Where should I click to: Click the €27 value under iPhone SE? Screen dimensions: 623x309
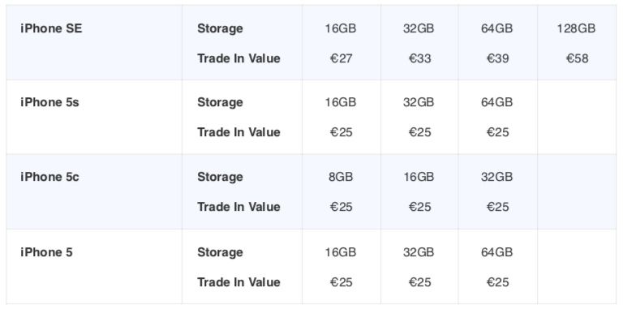(341, 58)
